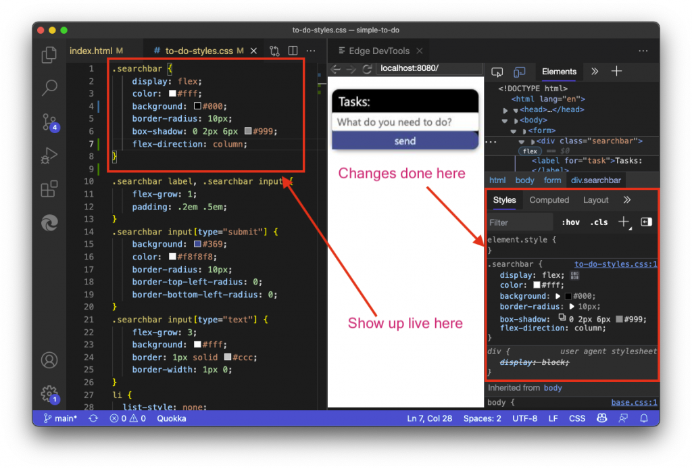This screenshot has height=469, width=692.
Task: Switch to the index.html editor tab
Action: coord(96,51)
